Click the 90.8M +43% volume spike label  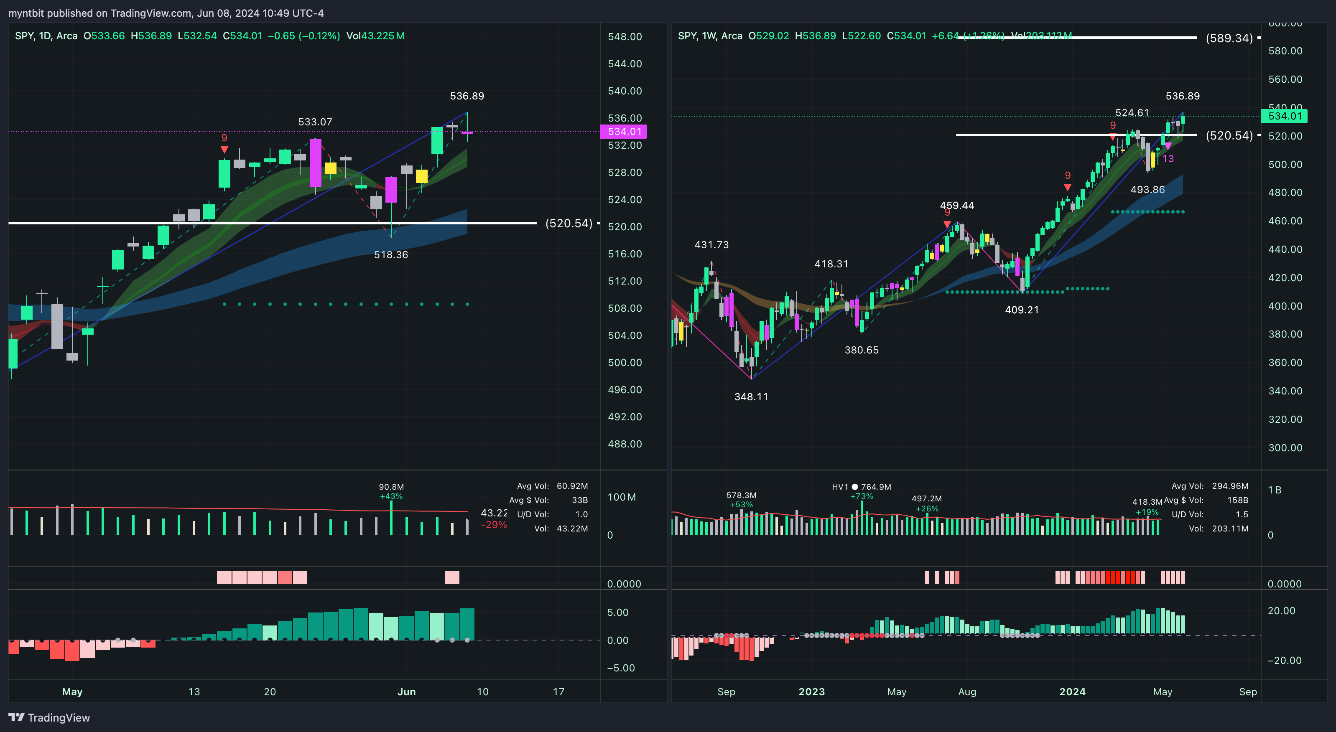point(391,491)
